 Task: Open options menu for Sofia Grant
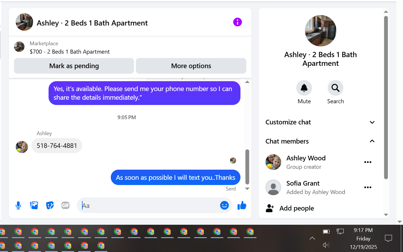[368, 187]
